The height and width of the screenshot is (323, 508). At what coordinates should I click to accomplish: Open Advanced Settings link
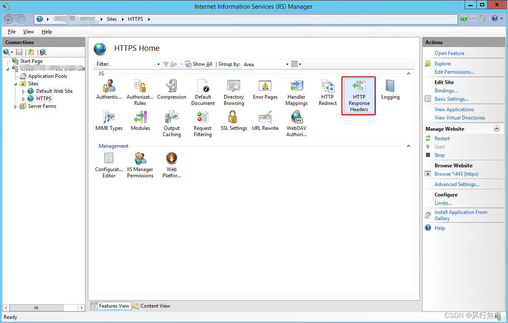(457, 184)
